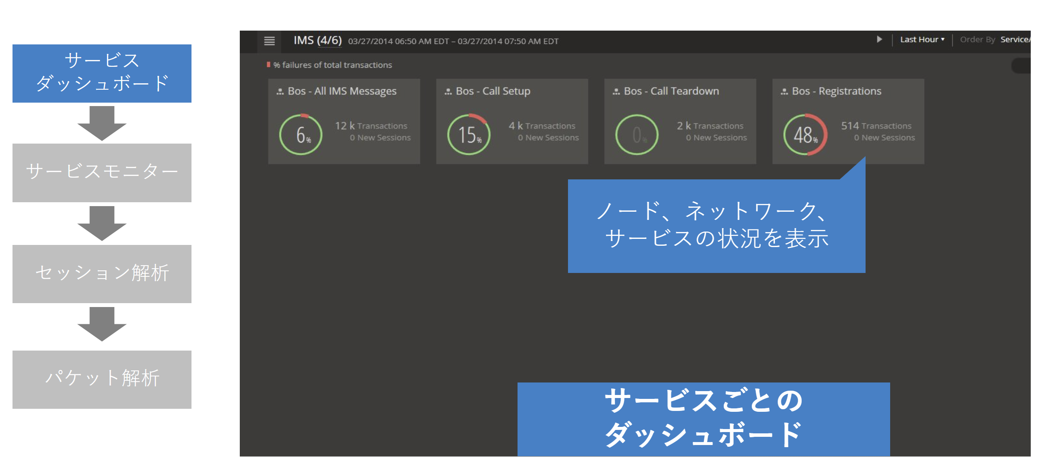The image size is (1048, 467).
Task: Open the Last Hour time range dropdown
Action: pos(922,39)
